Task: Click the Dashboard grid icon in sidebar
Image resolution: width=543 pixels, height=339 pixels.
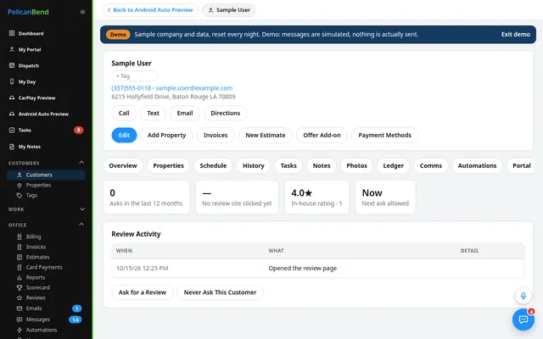Action: 12,33
